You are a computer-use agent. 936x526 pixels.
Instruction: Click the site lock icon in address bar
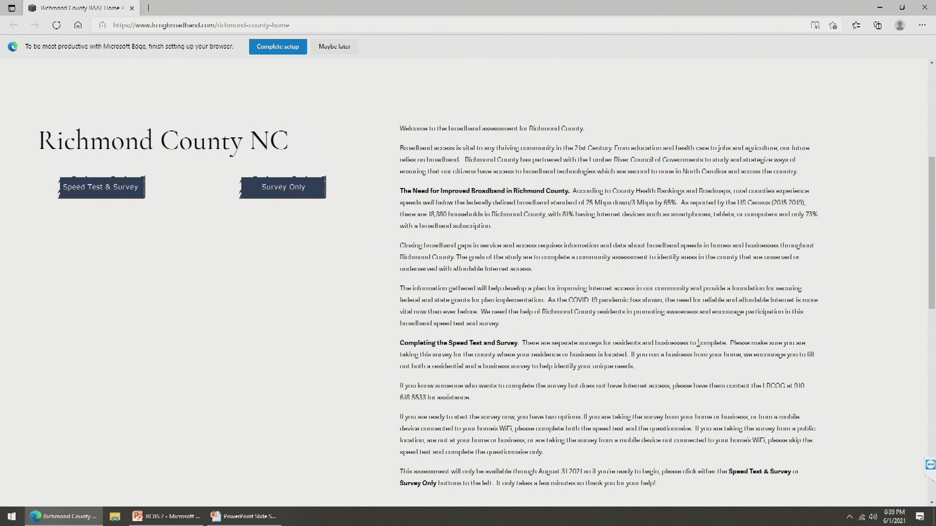tap(102, 25)
